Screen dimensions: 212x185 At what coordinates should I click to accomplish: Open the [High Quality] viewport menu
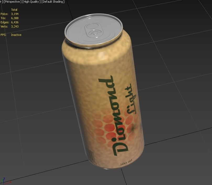(x=31, y=2)
